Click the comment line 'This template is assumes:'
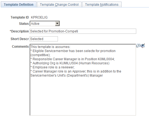This screenshot has width=149, height=118. tap(51, 47)
